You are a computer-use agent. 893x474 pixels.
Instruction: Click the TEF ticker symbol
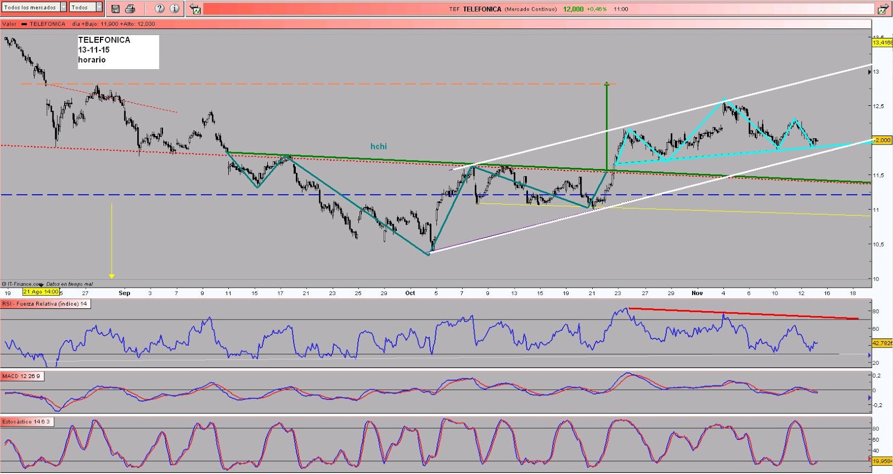tap(454, 9)
